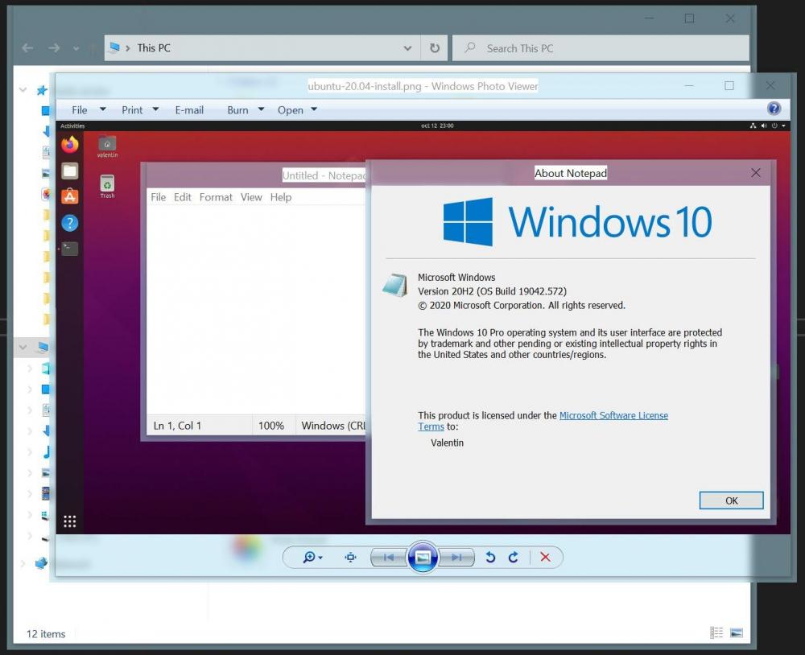Go to the next photo

[456, 557]
